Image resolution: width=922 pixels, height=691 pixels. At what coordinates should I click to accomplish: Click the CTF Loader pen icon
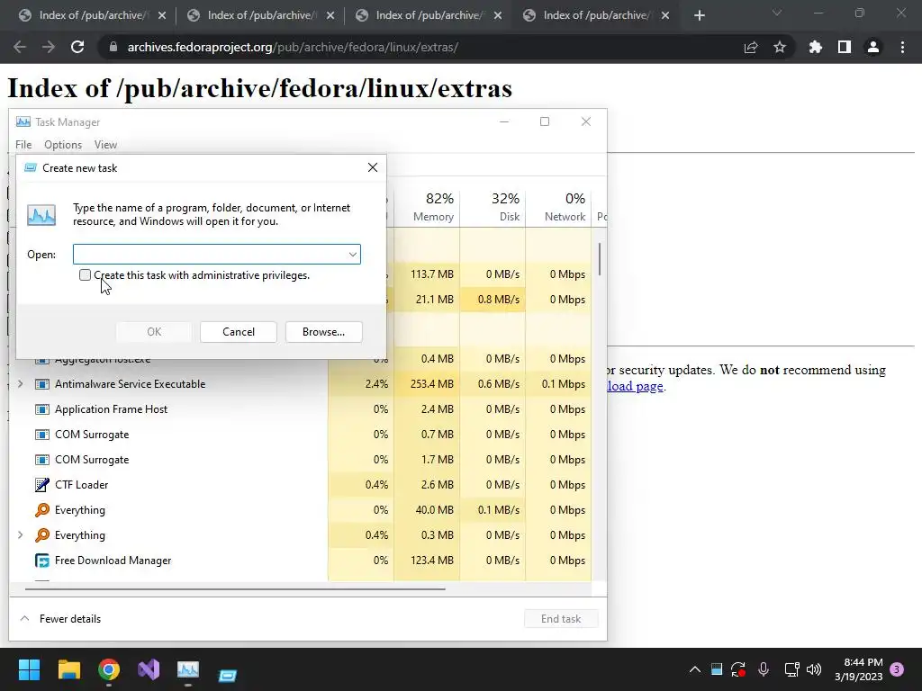41,485
